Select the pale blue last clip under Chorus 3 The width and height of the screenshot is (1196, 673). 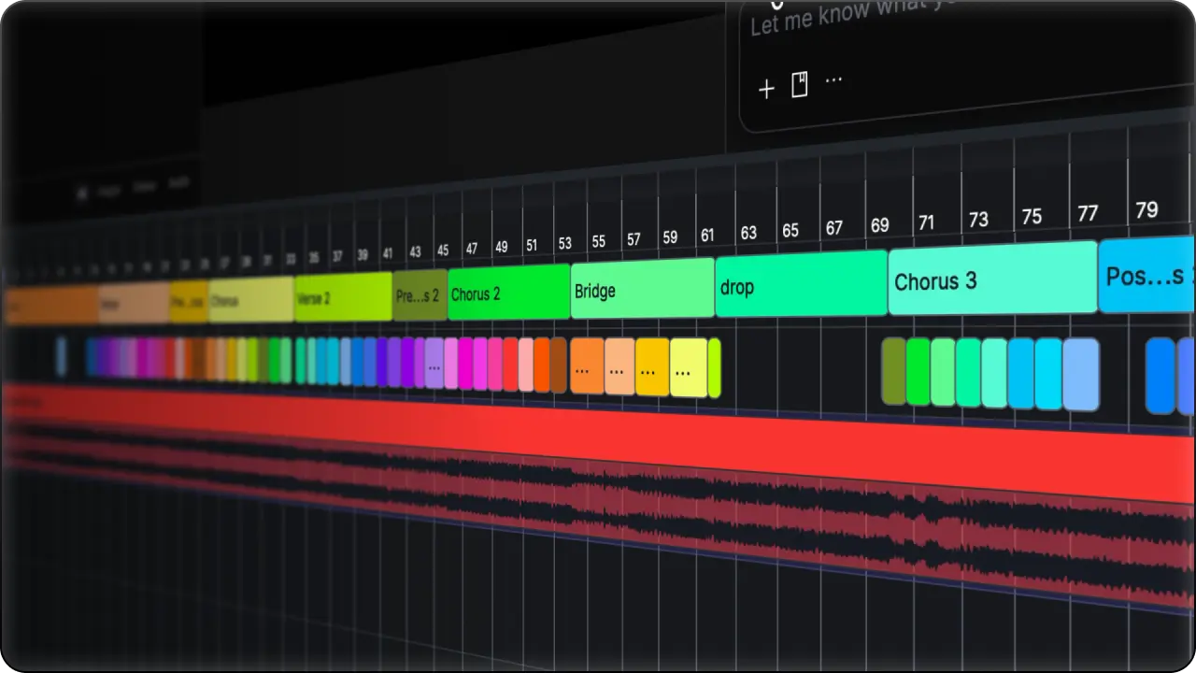coord(1081,374)
